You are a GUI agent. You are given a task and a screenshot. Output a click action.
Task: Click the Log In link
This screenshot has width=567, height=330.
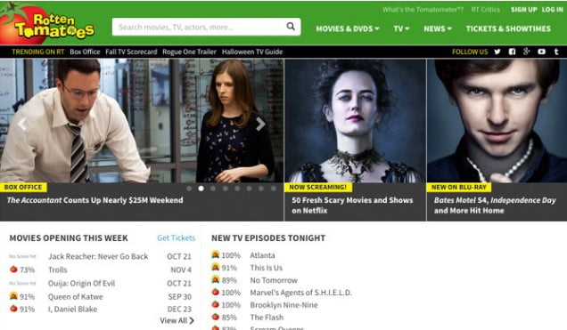point(552,10)
